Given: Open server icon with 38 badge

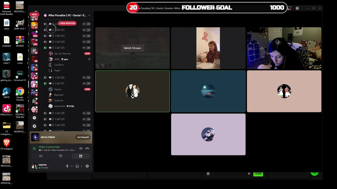Looking at the screenshot, I should 34,59.
